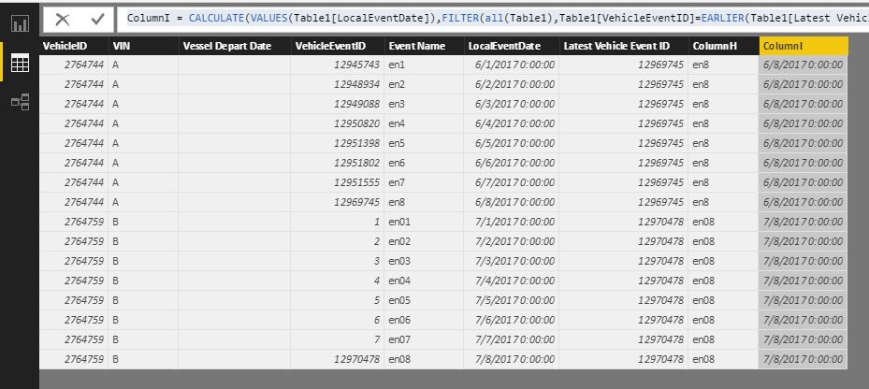
Task: Open the Report view icon
Action: pos(20,23)
